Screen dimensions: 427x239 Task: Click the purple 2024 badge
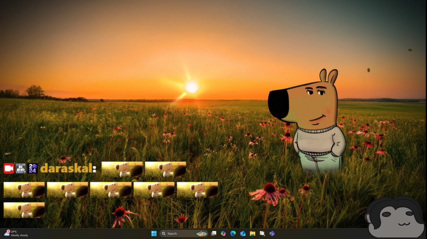click(33, 169)
